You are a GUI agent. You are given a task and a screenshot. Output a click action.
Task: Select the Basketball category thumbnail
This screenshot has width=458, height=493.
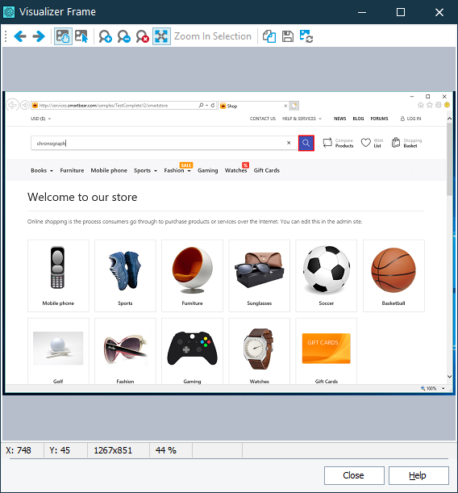393,275
